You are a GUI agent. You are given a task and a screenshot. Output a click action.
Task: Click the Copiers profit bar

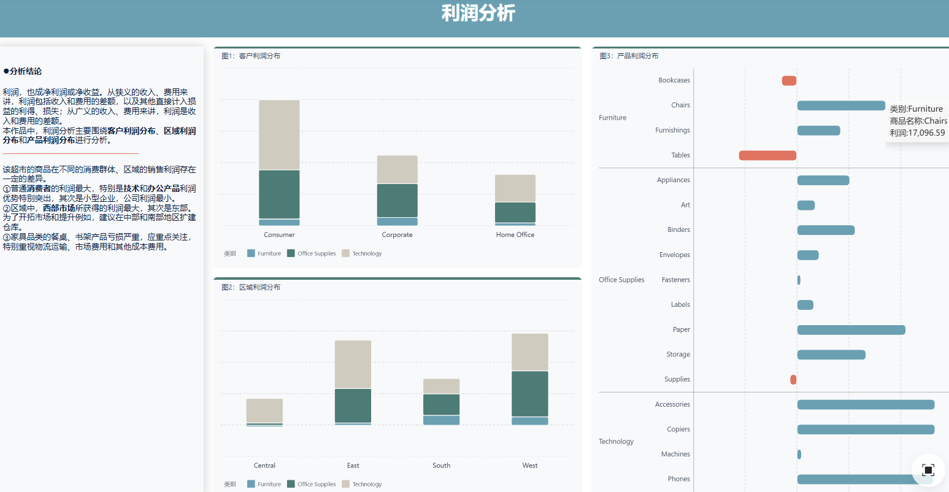pos(866,429)
